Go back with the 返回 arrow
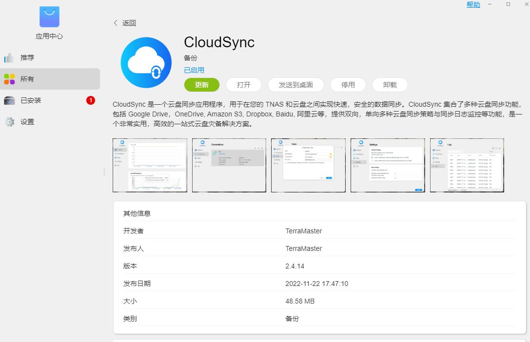This screenshot has width=530, height=342. [116, 23]
